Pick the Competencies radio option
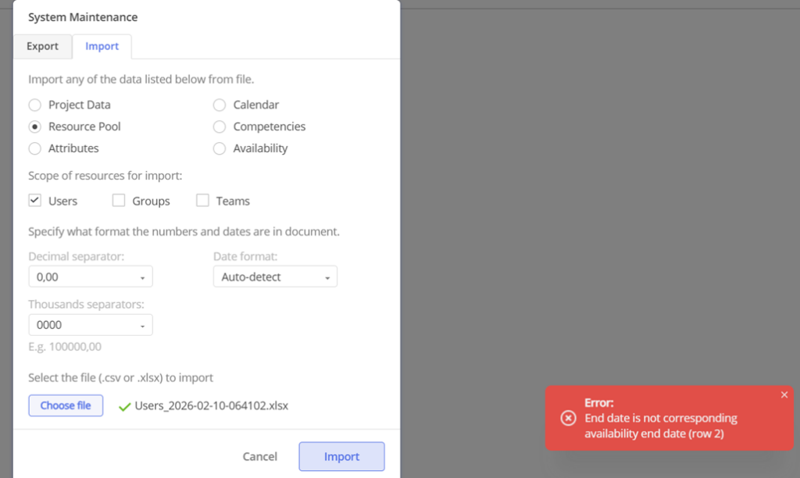The width and height of the screenshot is (800, 478). click(220, 127)
